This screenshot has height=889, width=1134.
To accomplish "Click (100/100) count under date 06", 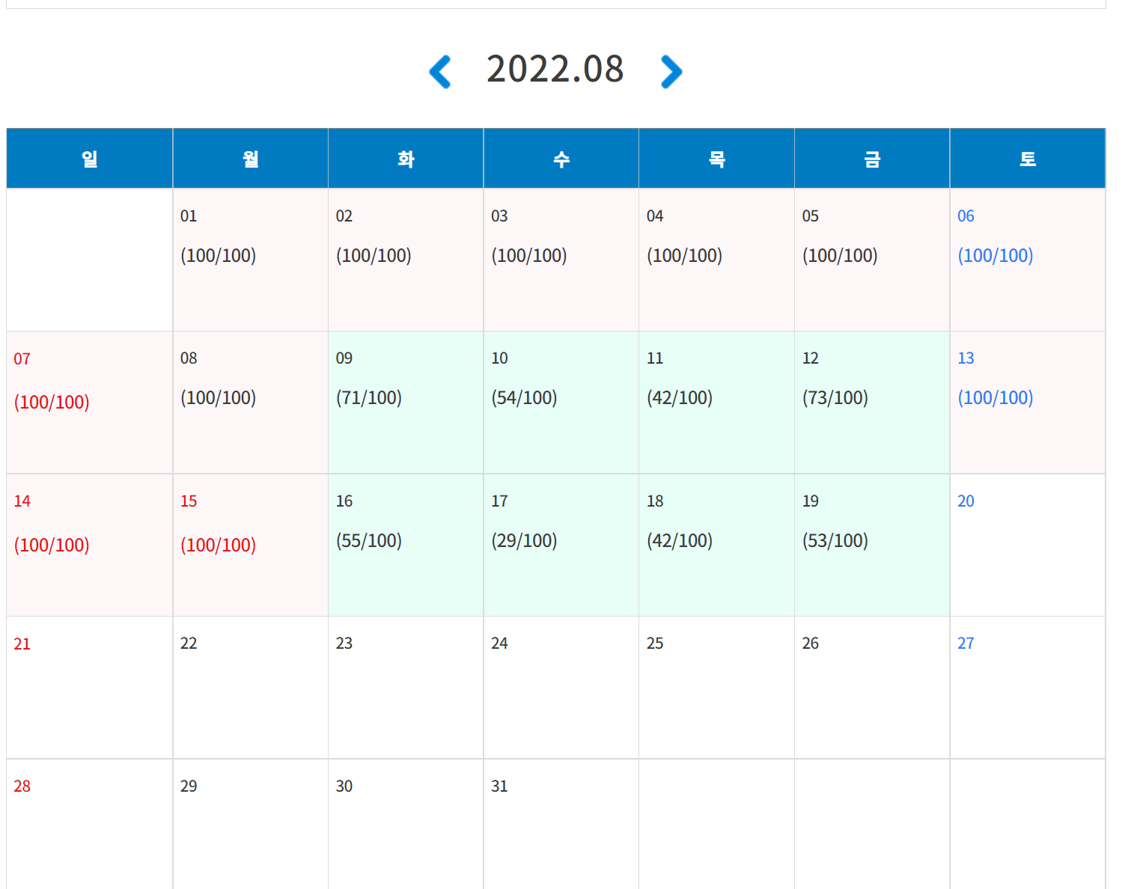I will (x=996, y=256).
